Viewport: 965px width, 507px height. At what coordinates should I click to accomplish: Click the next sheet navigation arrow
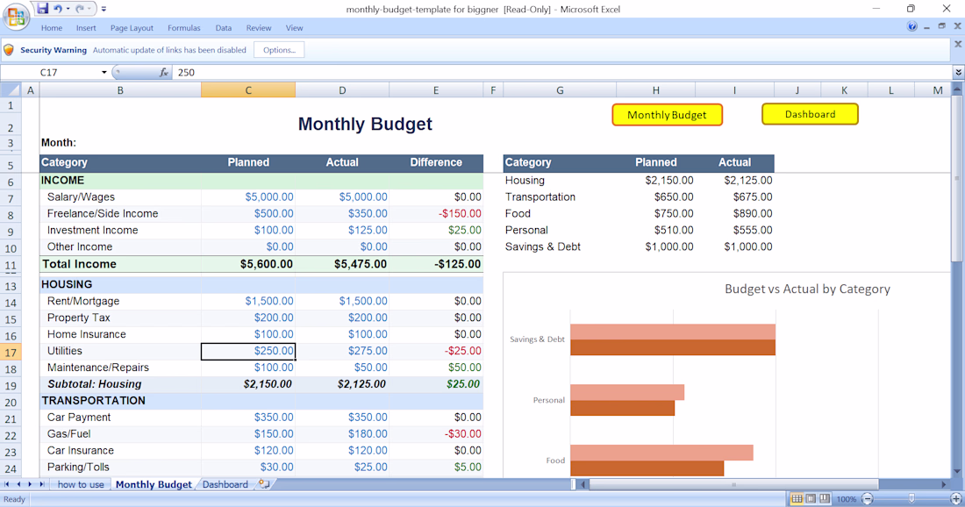(30, 484)
